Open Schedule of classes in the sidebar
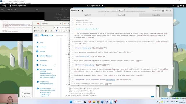Image resolution: width=186 pixels, height=104 pixels. [x=46, y=56]
